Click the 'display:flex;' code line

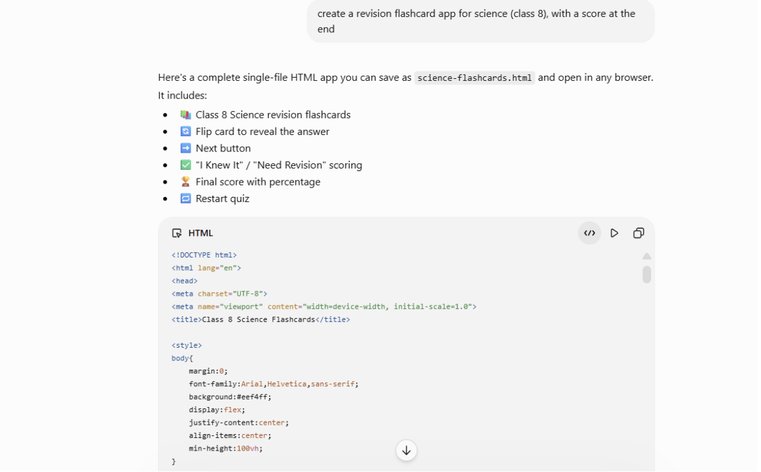point(217,410)
